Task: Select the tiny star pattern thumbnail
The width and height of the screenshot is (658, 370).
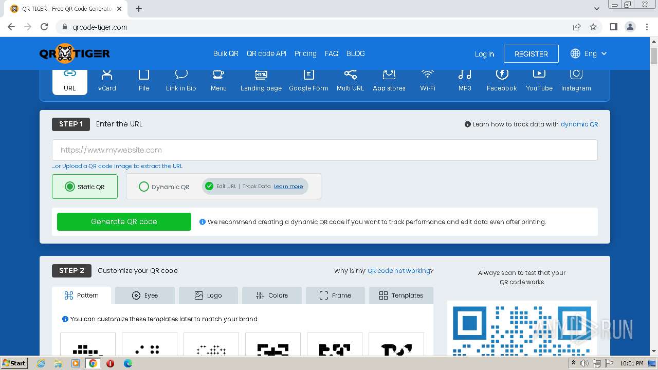Action: pyautogui.click(x=211, y=344)
